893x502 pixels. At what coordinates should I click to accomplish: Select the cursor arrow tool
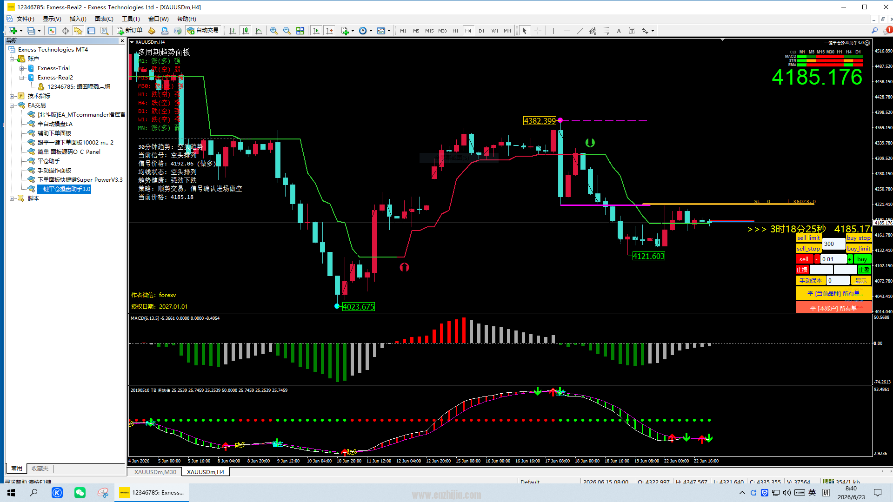[x=525, y=31]
